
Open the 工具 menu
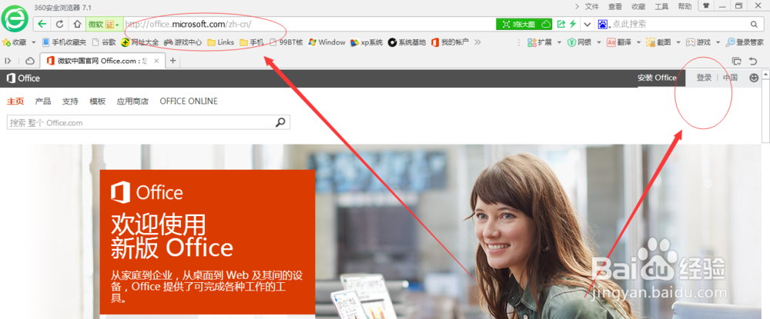[x=661, y=6]
